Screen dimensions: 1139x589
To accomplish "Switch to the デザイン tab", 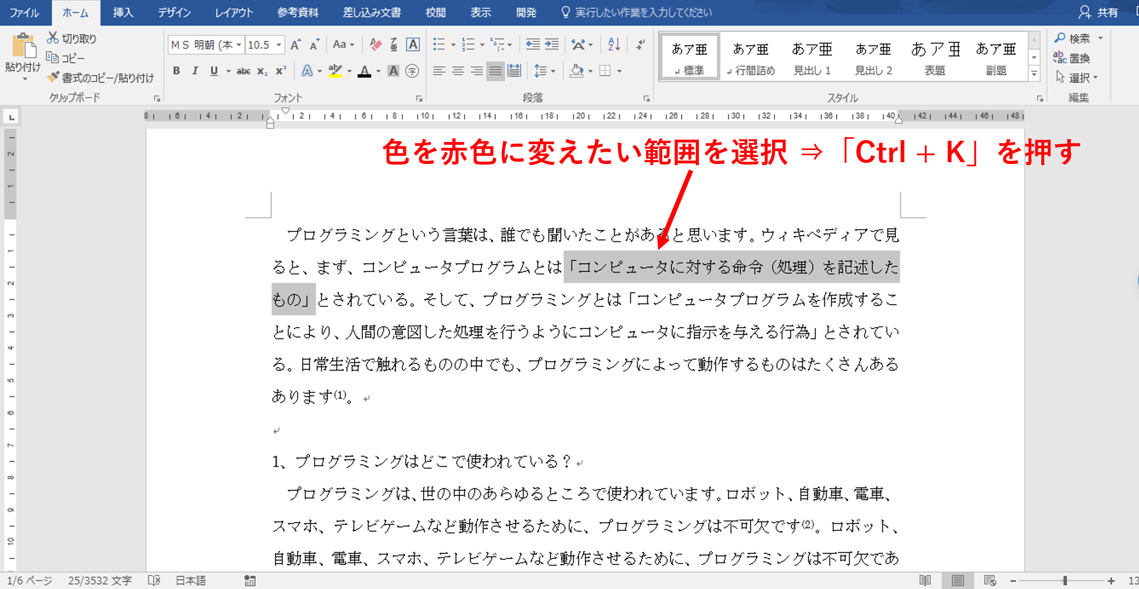I will click(174, 12).
